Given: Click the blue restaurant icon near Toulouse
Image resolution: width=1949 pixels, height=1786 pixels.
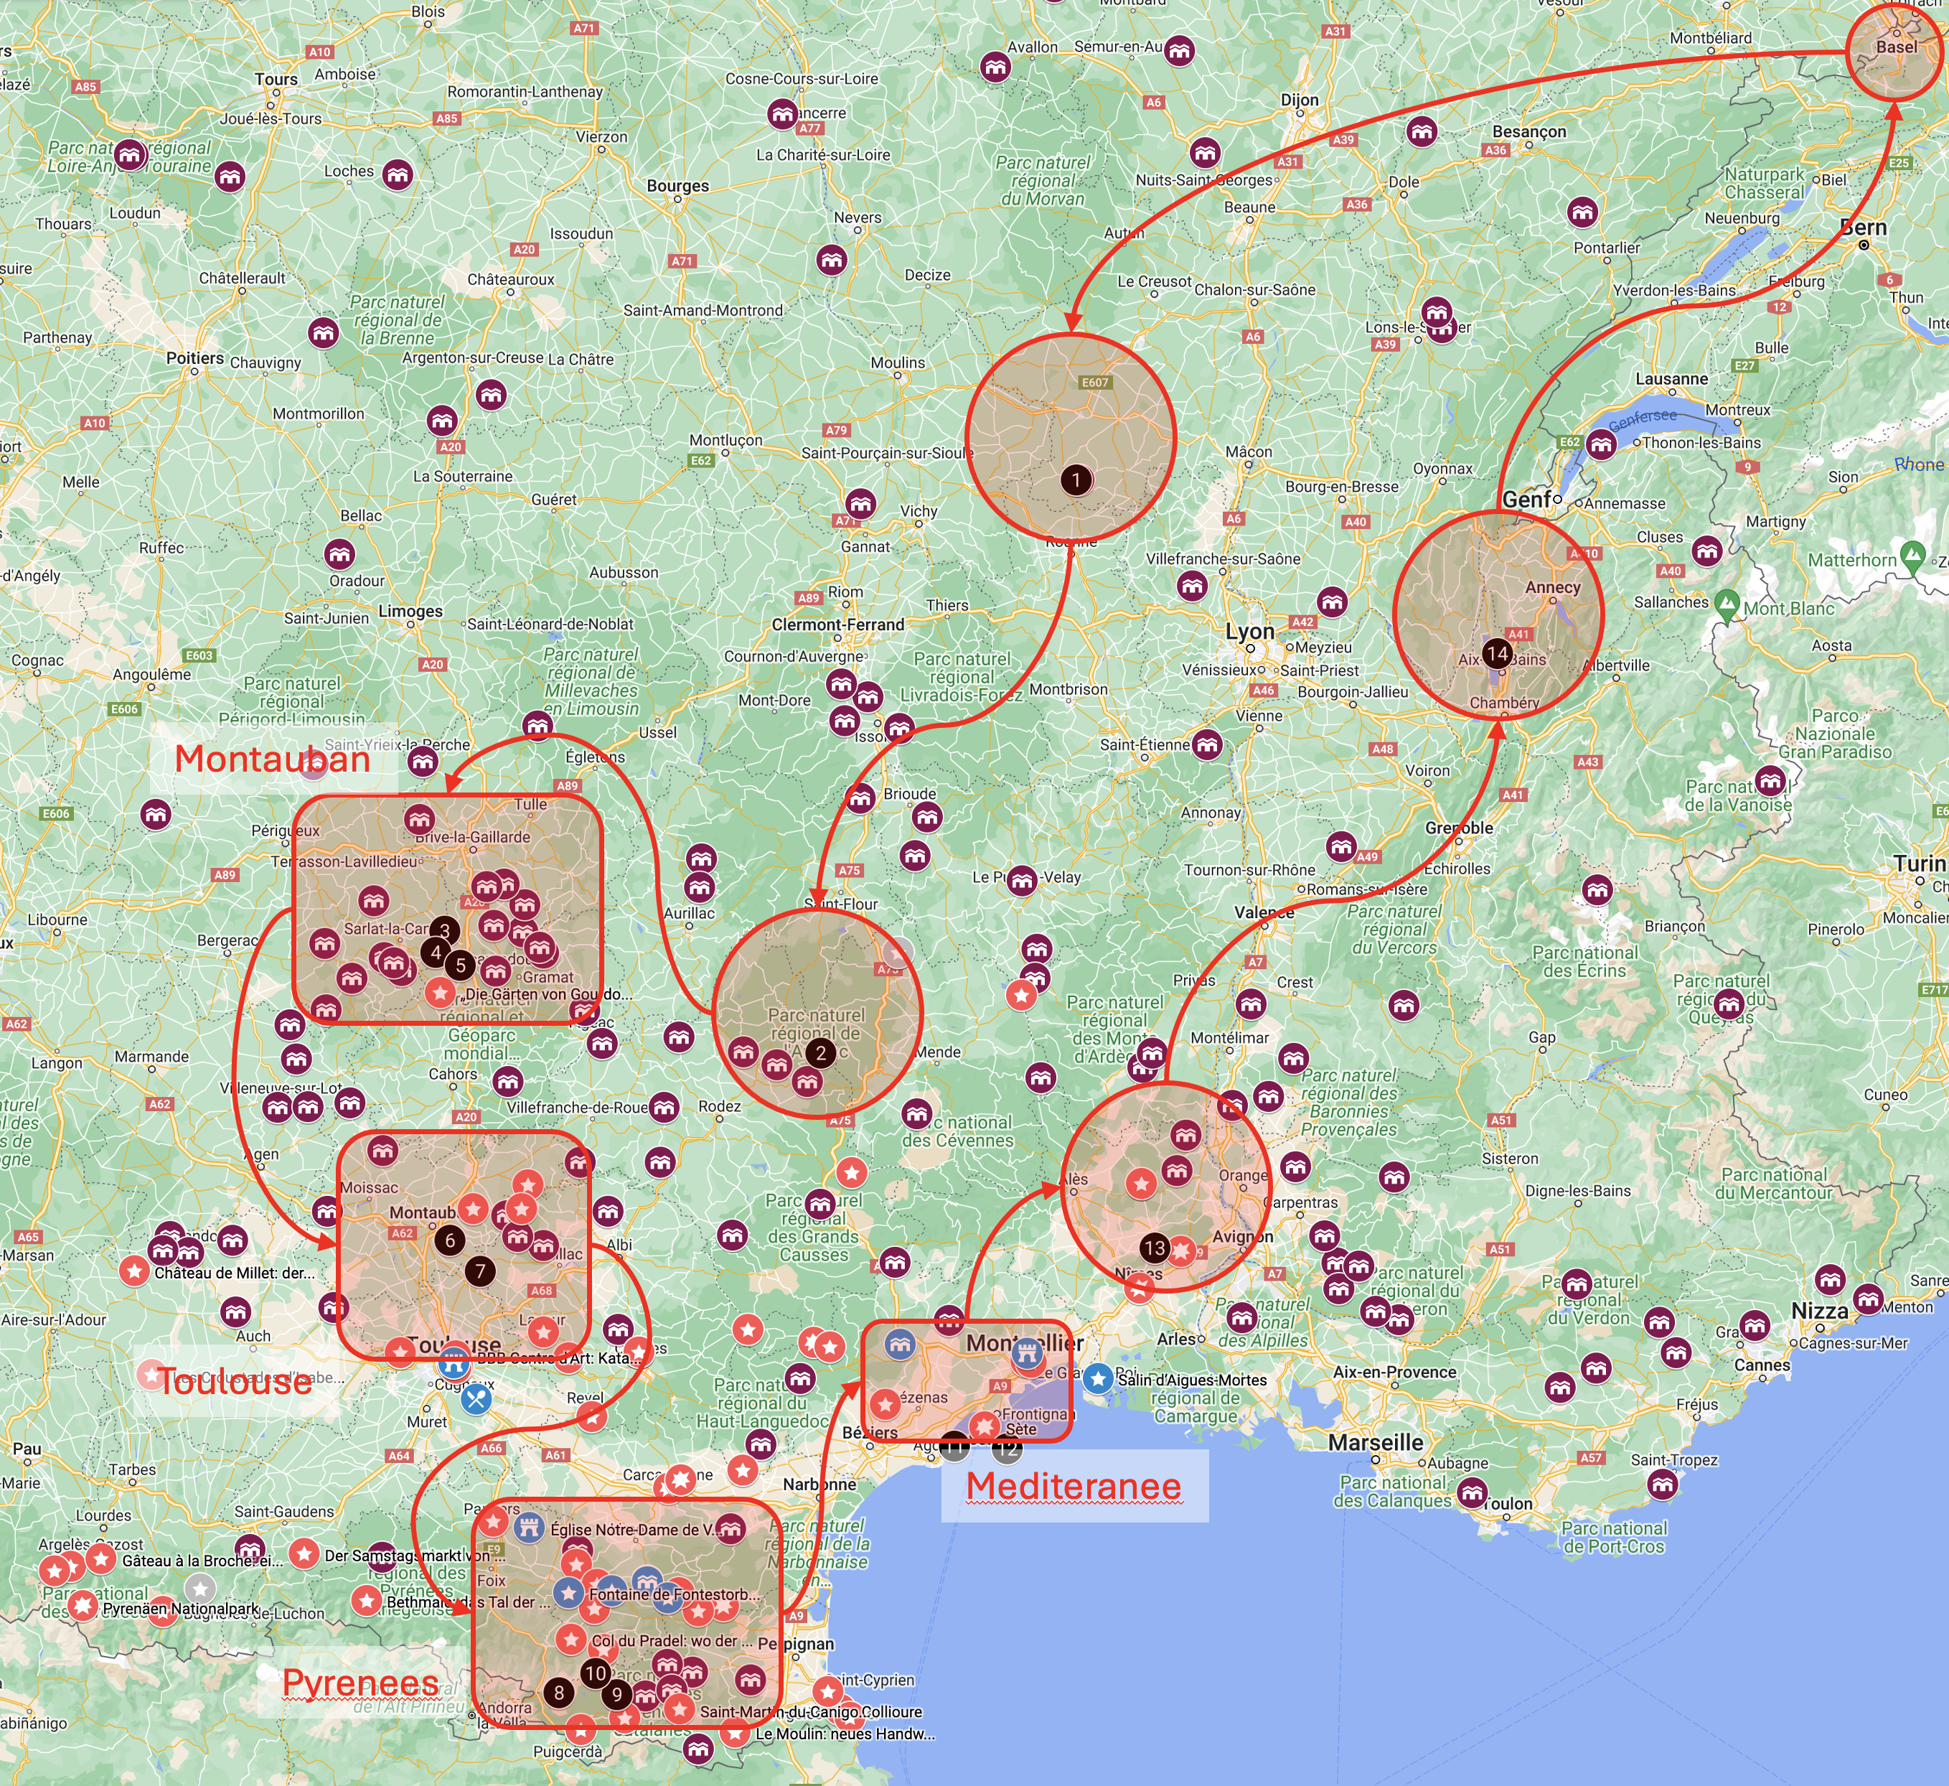Looking at the screenshot, I should tap(476, 1399).
